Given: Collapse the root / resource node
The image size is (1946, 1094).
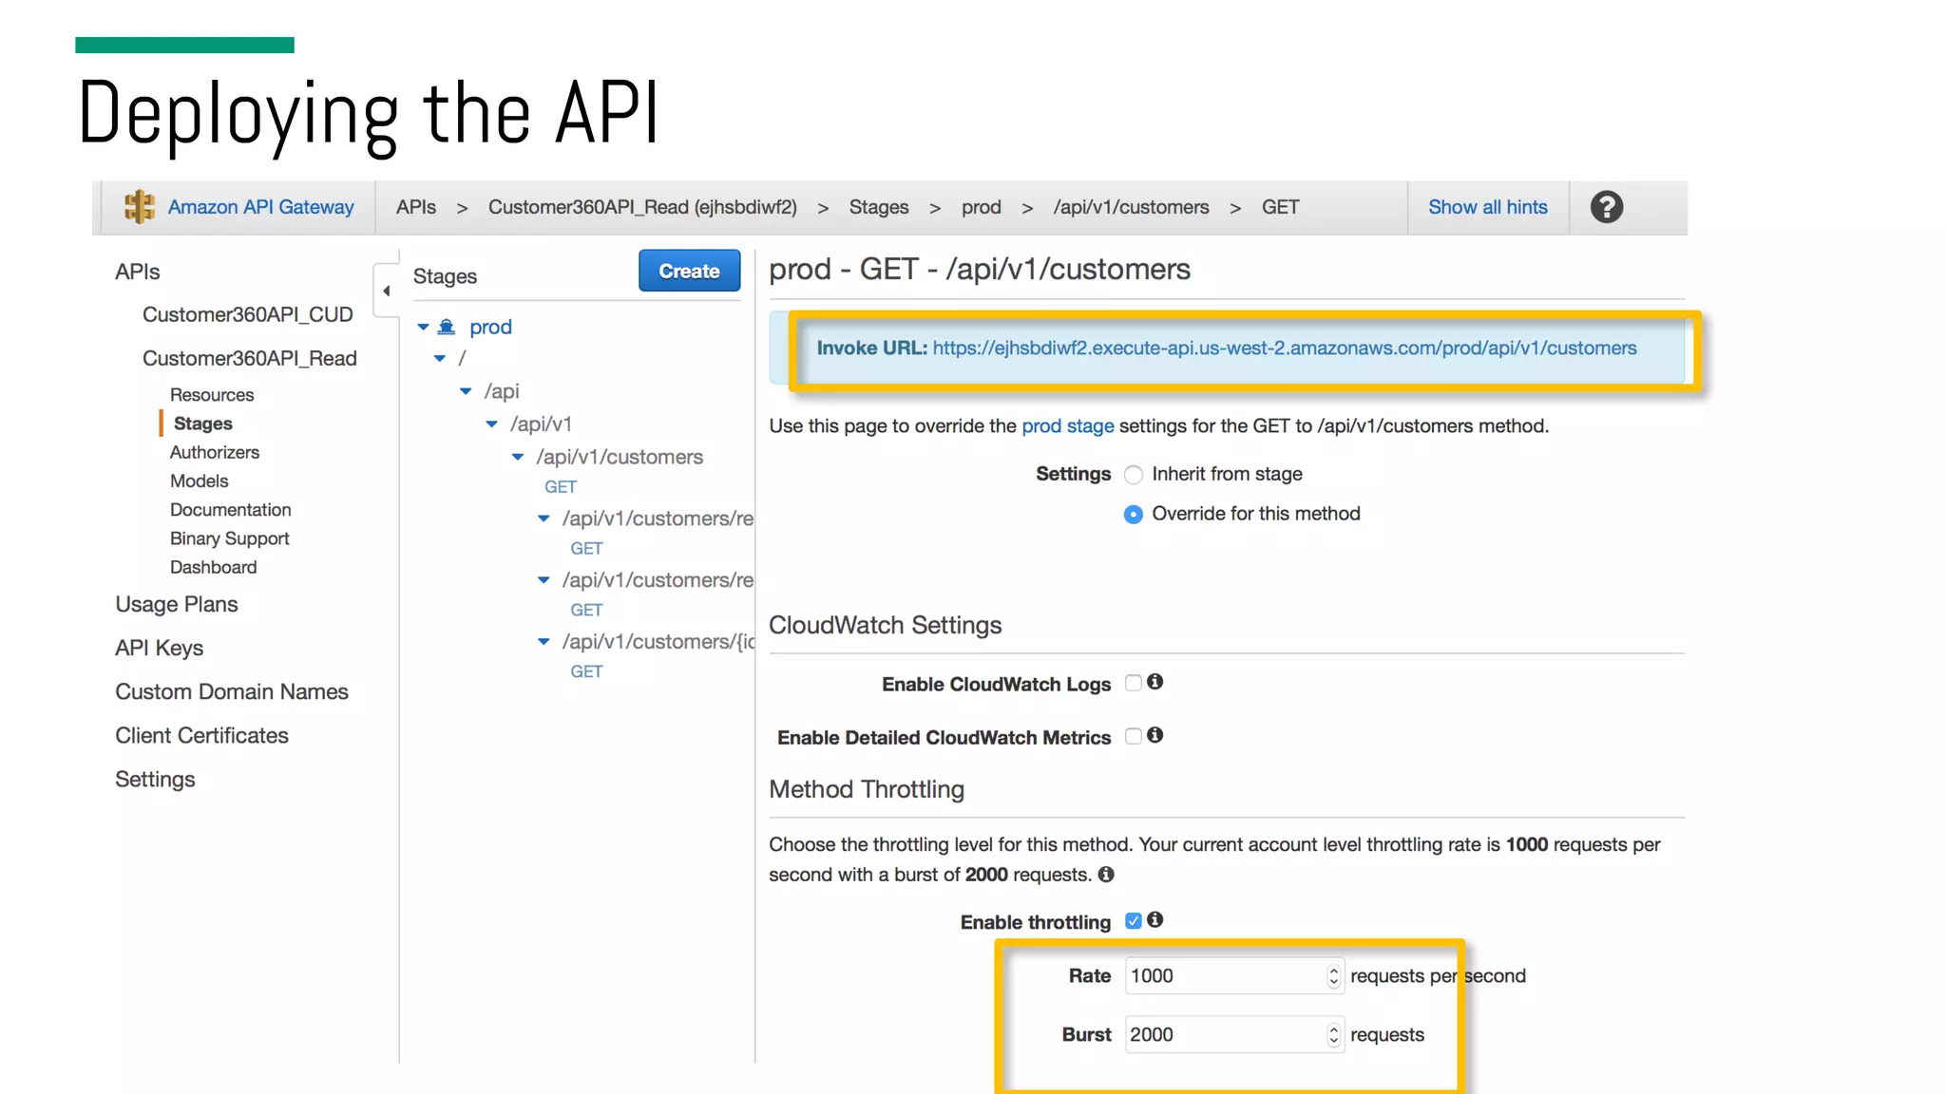Looking at the screenshot, I should [440, 358].
